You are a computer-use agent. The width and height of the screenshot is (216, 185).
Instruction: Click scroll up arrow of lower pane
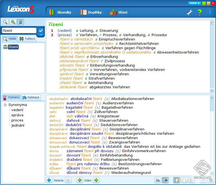pyautogui.click(x=212, y=98)
